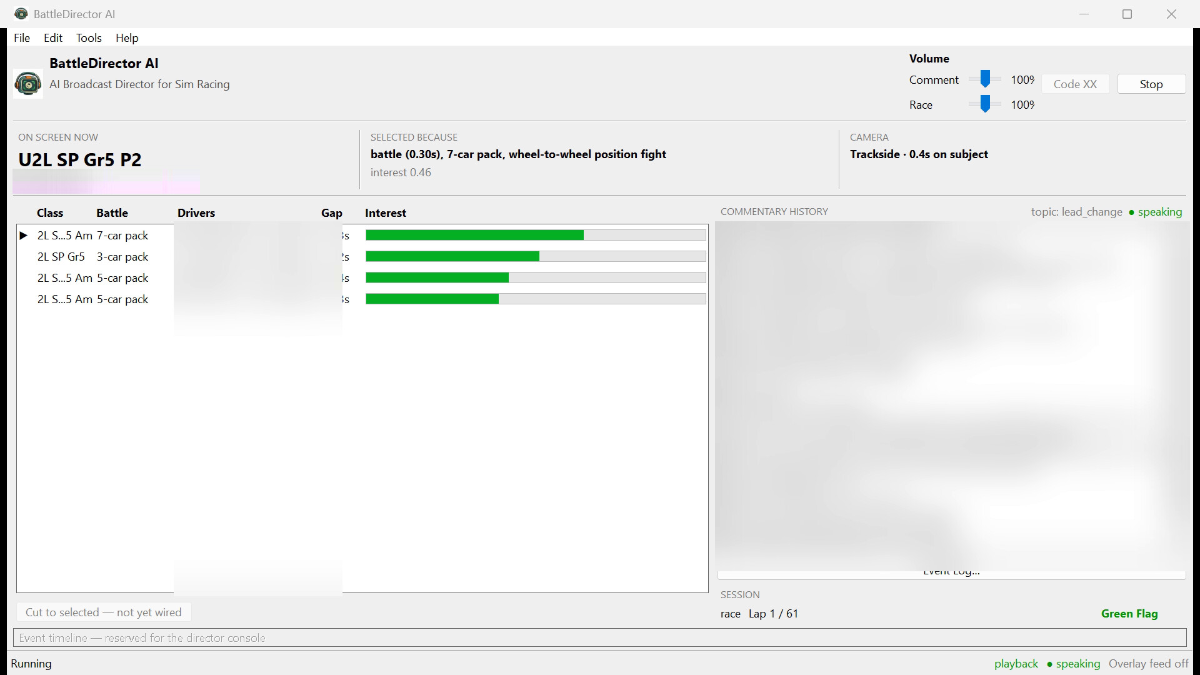The height and width of the screenshot is (675, 1200).
Task: Click the Green Flag status text
Action: tap(1129, 614)
